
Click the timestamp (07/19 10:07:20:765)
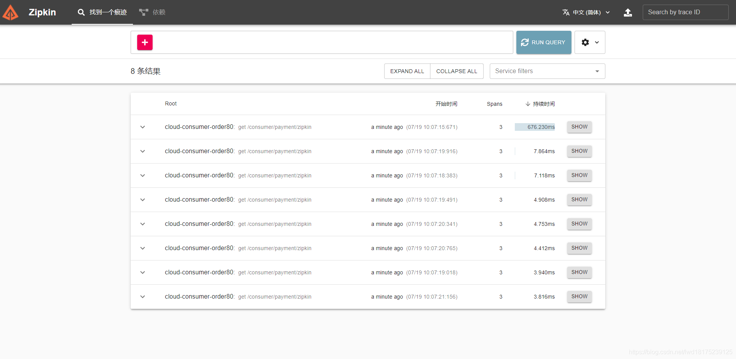tap(432, 248)
